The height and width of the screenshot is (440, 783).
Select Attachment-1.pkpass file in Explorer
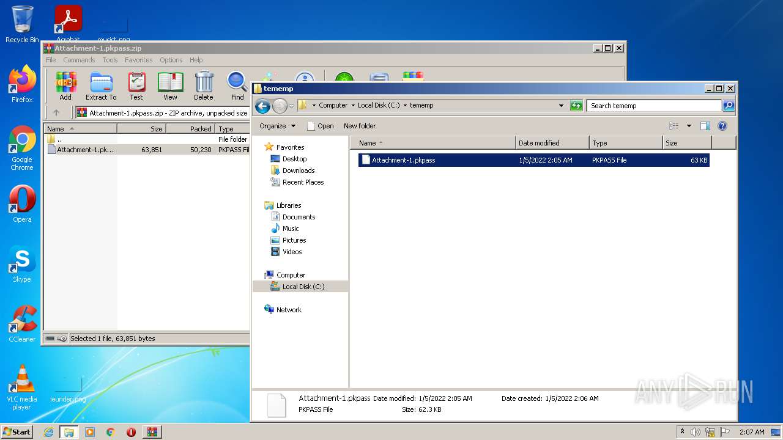533,160
